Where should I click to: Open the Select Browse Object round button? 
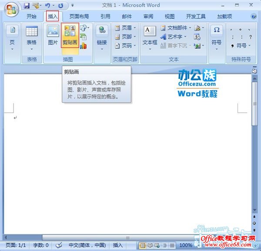254,223
